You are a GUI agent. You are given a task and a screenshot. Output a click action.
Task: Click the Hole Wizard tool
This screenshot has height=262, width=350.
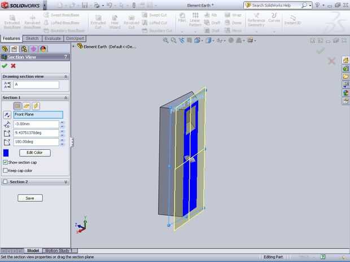pos(115,22)
